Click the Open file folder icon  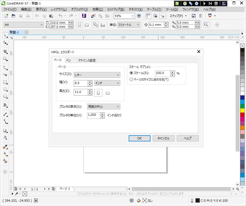pyautogui.click(x=14, y=16)
